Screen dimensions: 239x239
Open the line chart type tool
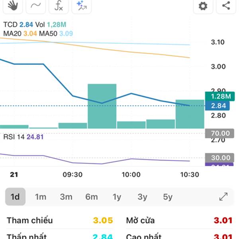coord(36,6)
